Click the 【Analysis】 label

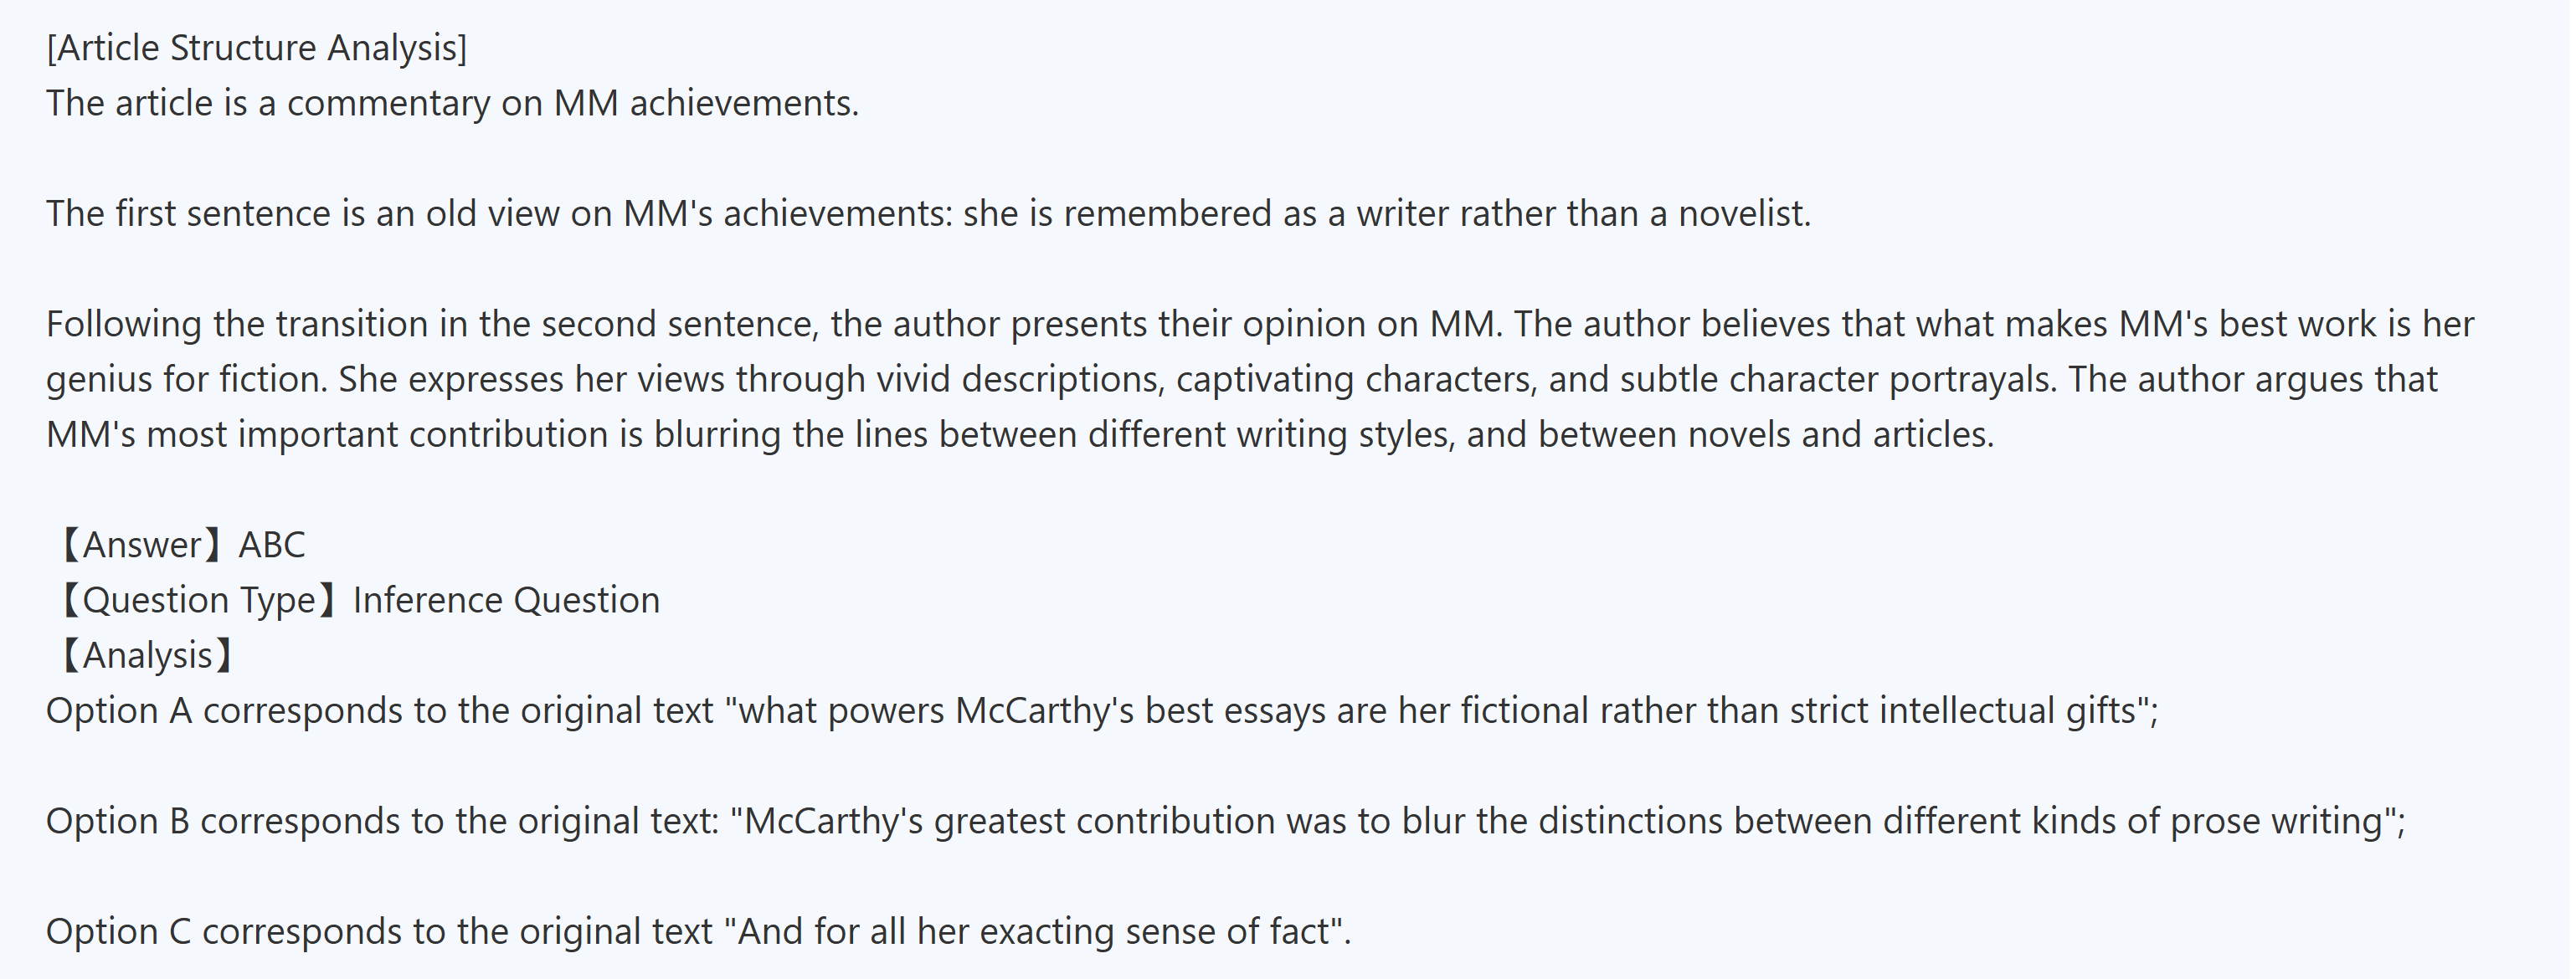146,655
